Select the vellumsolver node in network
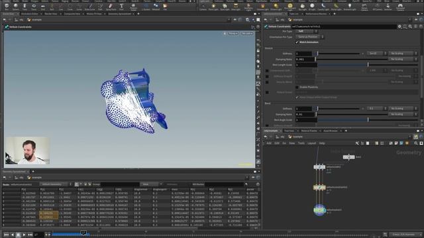The height and width of the screenshot is (238, 424). 319,210
